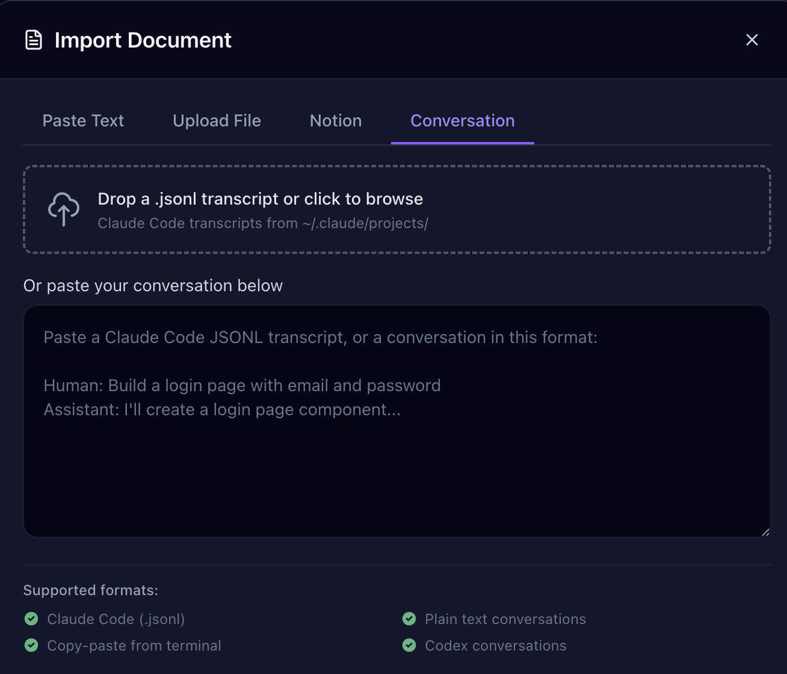Image resolution: width=787 pixels, height=674 pixels.
Task: Click the .jsonl transcript drop zone to browse
Action: click(x=397, y=209)
